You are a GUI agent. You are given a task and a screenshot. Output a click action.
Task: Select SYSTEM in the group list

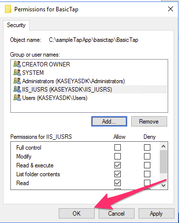click(x=33, y=73)
